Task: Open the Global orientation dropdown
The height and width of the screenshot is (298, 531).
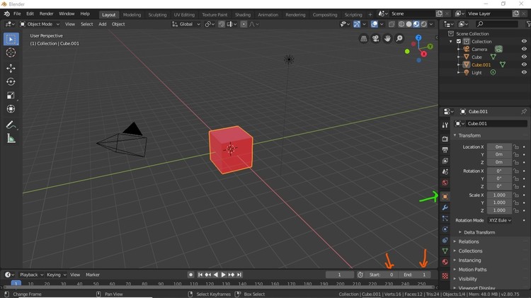Action: pyautogui.click(x=186, y=24)
